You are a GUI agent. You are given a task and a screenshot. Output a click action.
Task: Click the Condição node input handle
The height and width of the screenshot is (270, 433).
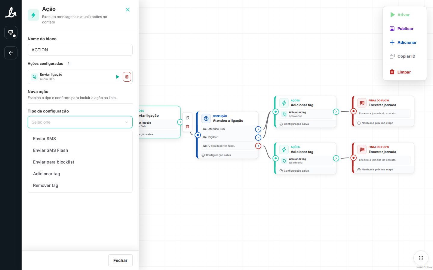(x=198, y=135)
